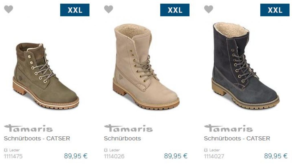Click Tamaris logo under beige boot
This screenshot has width=292, height=164.
coord(128,128)
